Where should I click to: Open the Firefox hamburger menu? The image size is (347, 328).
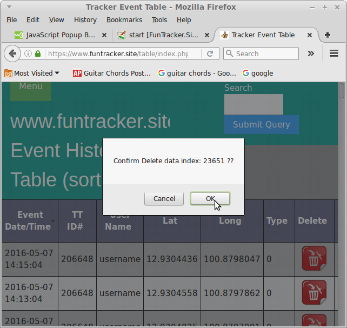click(333, 53)
